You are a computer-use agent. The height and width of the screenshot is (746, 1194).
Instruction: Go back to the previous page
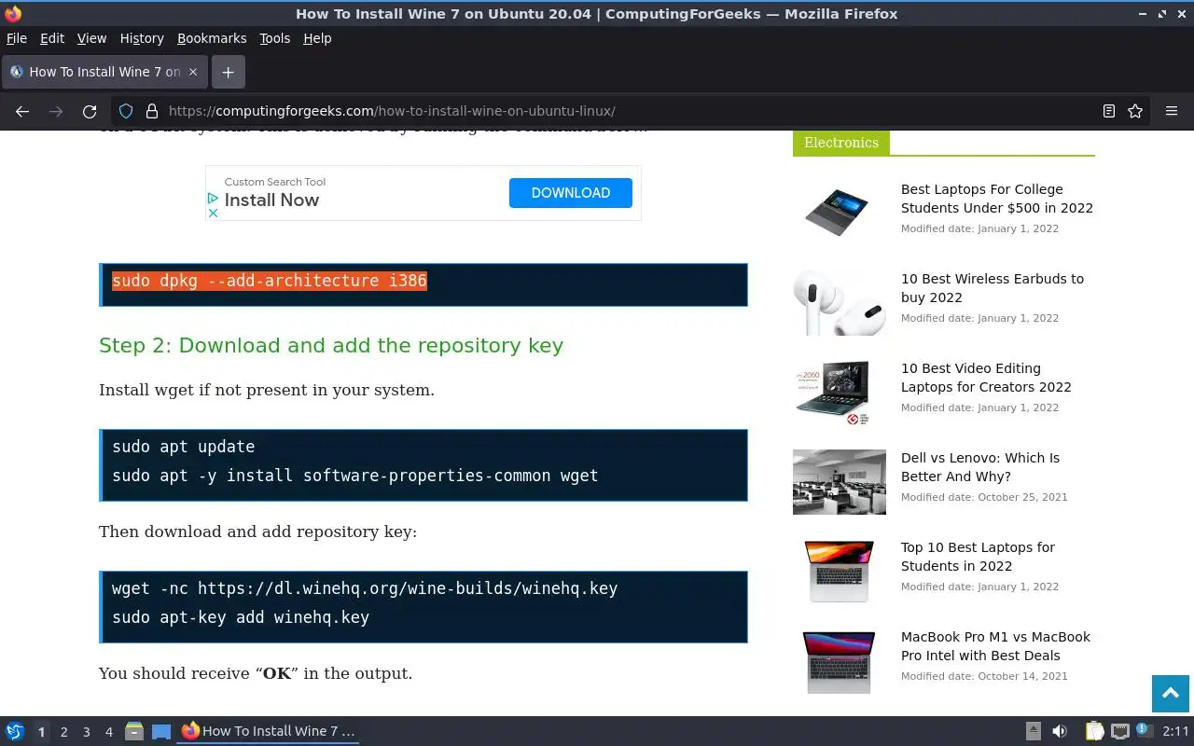(x=22, y=111)
